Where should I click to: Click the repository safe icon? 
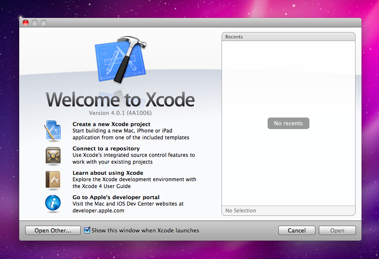53,155
